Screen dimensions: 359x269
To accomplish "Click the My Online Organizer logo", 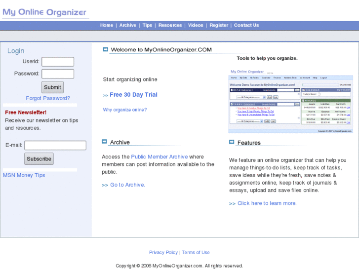I will pyautogui.click(x=44, y=12).
